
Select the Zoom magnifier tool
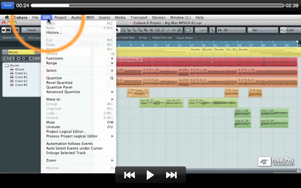click(146, 30)
